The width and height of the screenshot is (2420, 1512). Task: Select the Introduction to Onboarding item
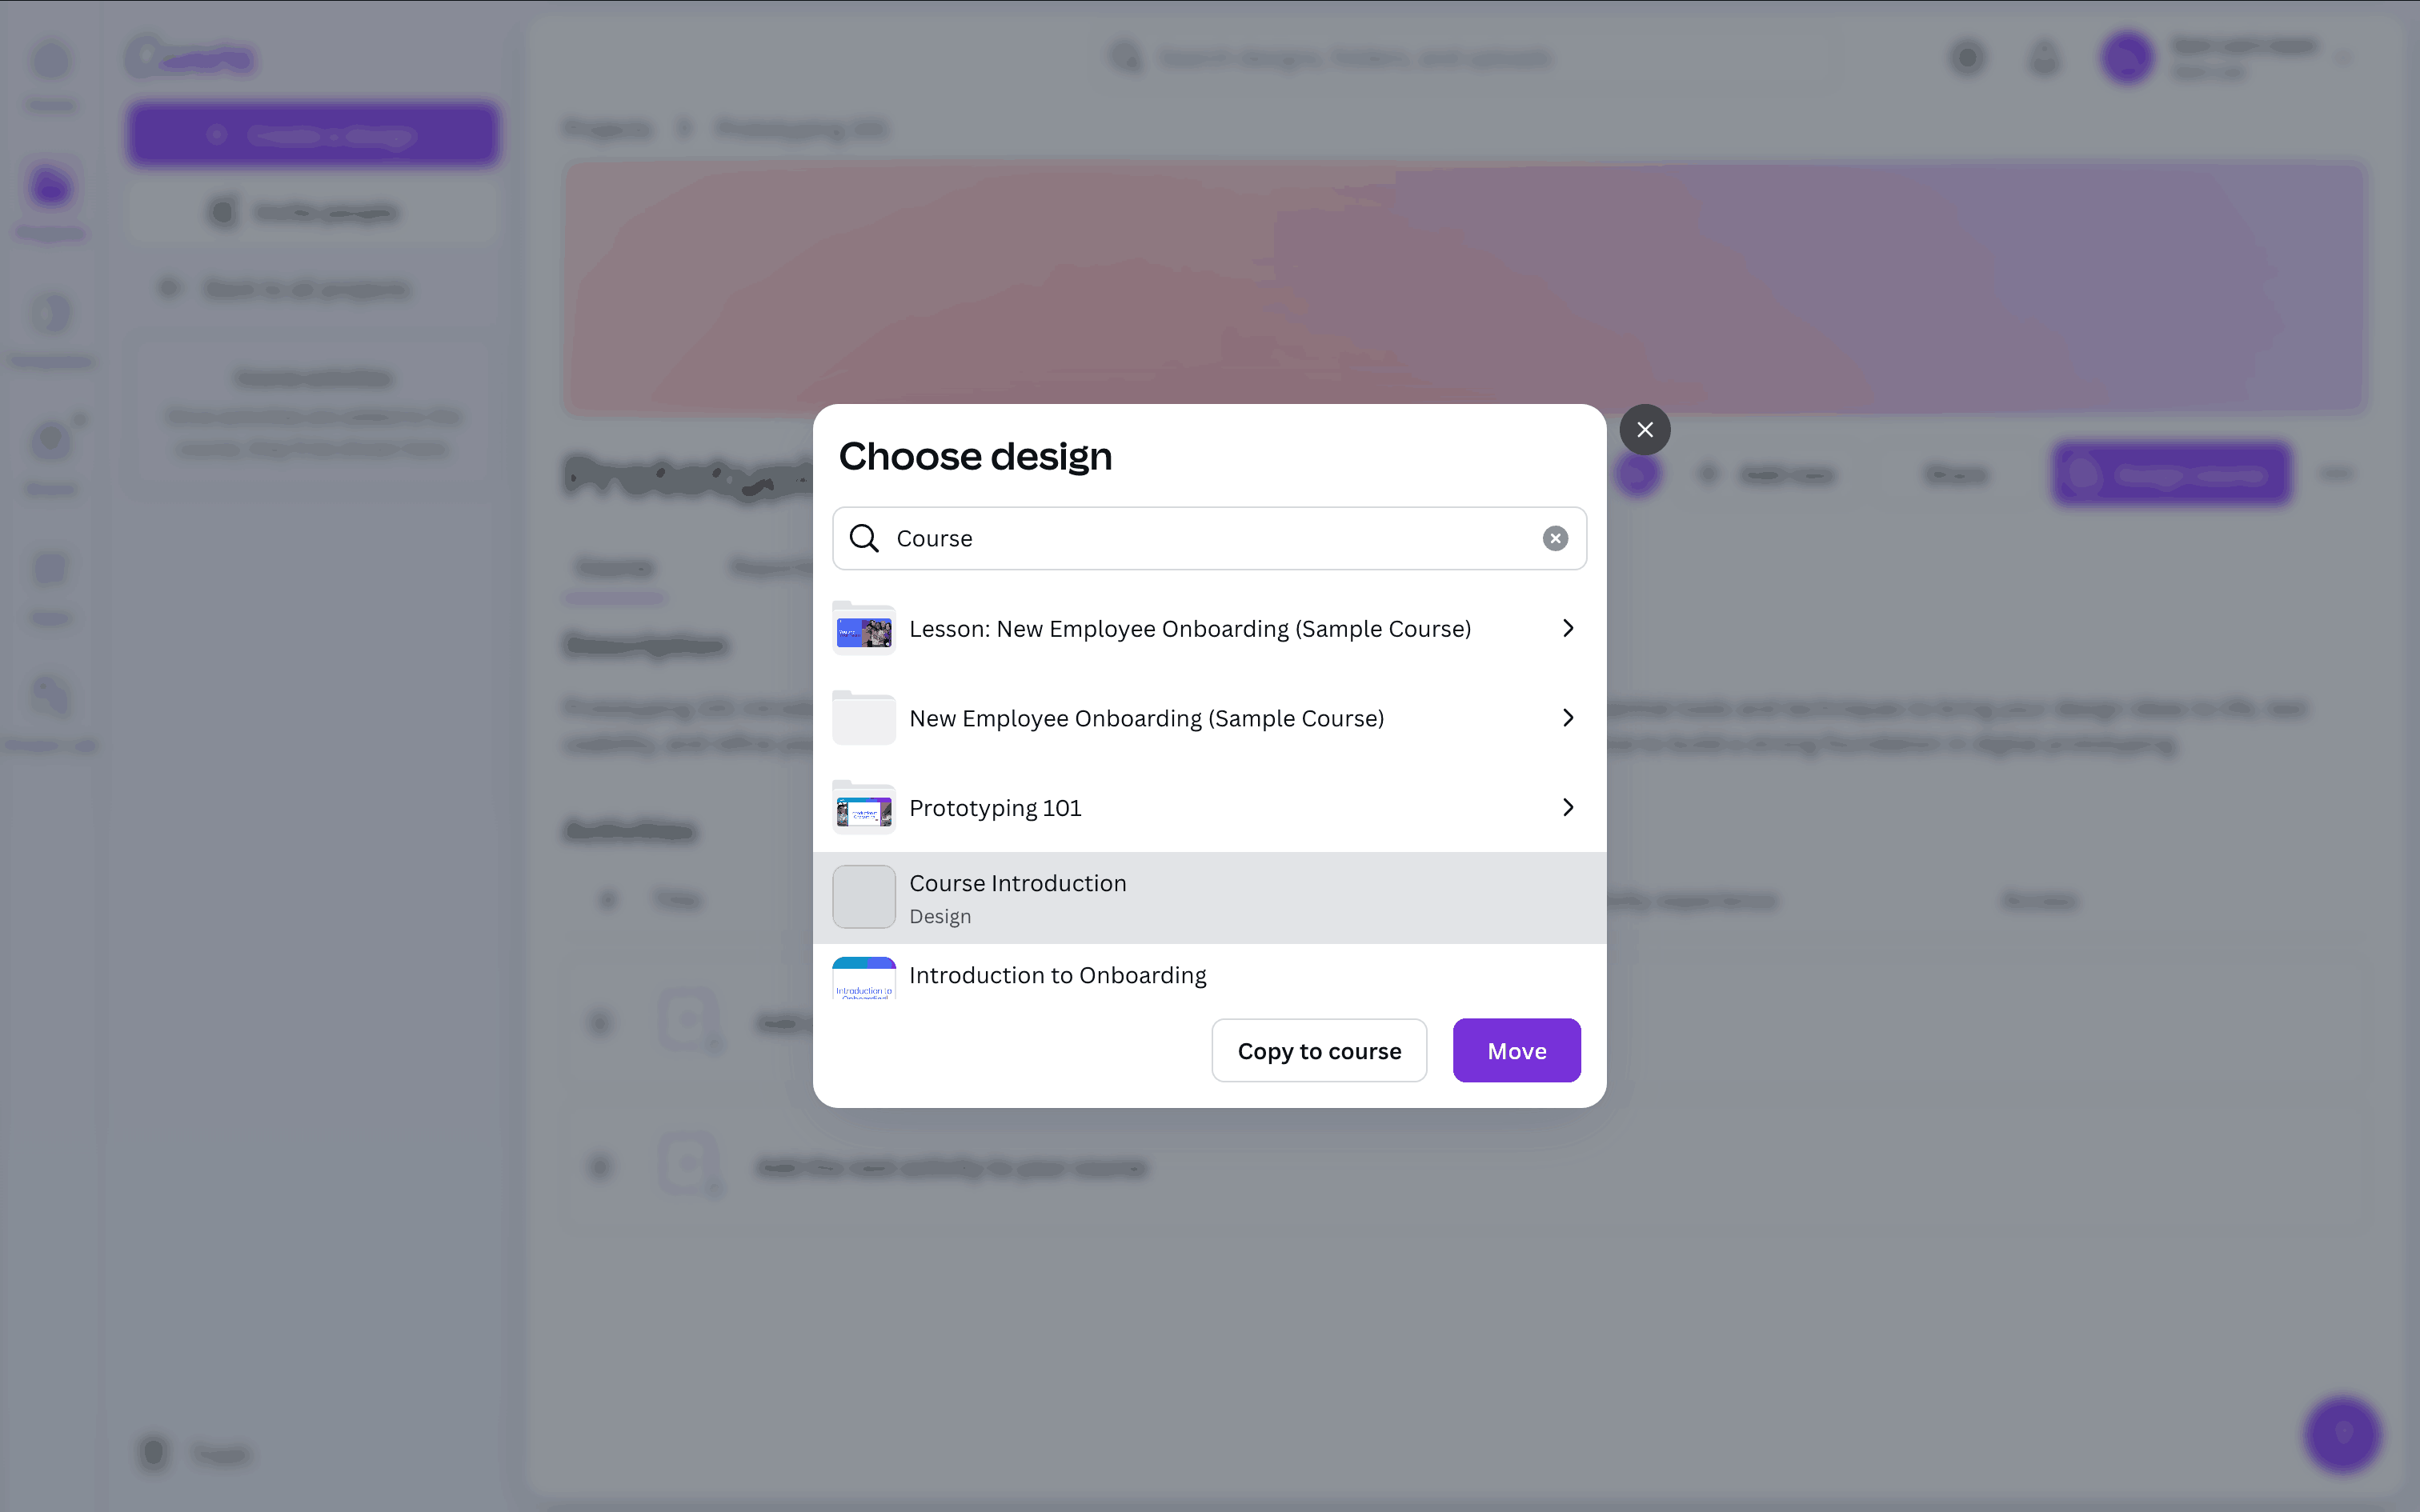click(1057, 975)
